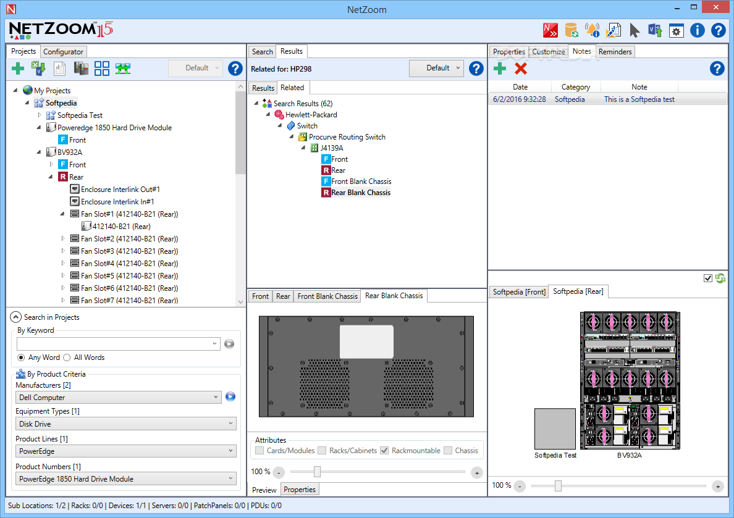Add a new note with green plus
Image resolution: width=734 pixels, height=518 pixels.
[x=499, y=69]
